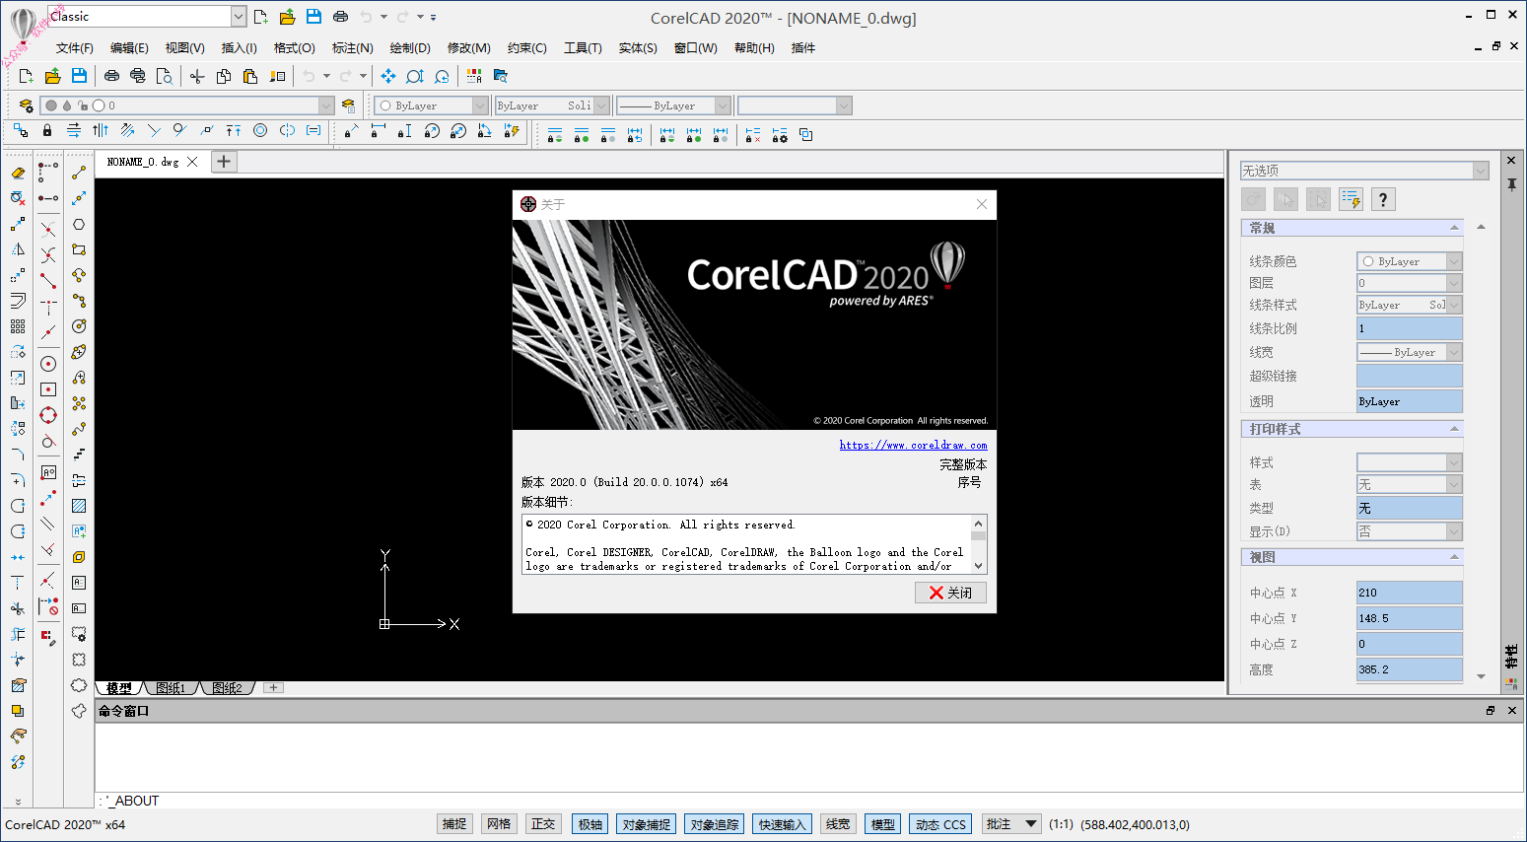This screenshot has width=1527, height=842.
Task: Toggle 正交 ortho mode
Action: pos(543,824)
